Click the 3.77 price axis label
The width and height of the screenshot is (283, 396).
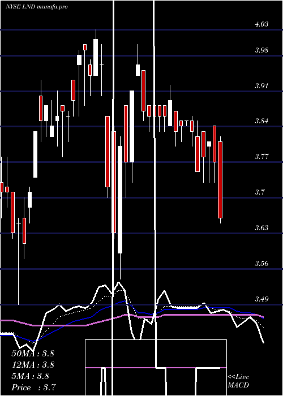(x=261, y=157)
